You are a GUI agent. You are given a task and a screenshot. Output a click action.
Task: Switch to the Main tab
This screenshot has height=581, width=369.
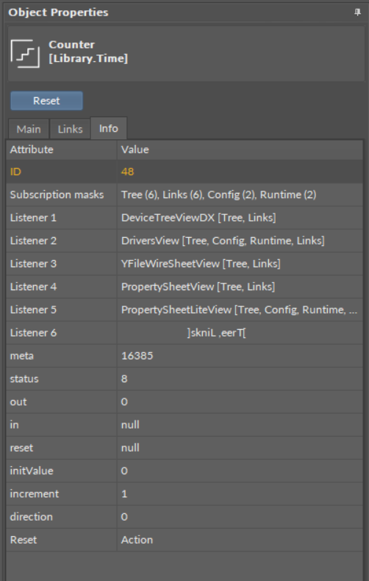(x=29, y=129)
